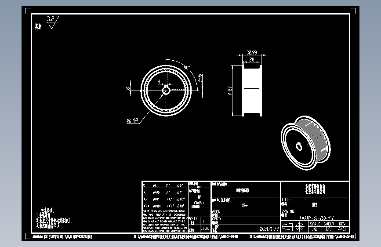Click the SCALE label in title block
The width and height of the screenshot is (381, 247).
[315, 224]
